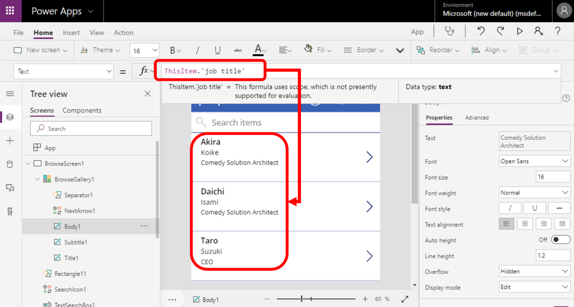The width and height of the screenshot is (574, 307).
Task: Align text center in properties
Action: (x=525, y=224)
